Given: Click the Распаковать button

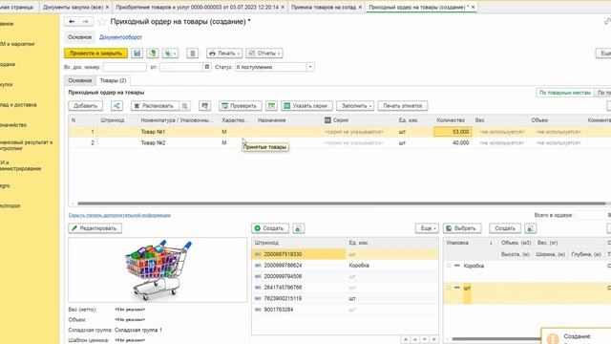Looking at the screenshot, I should 155,106.
